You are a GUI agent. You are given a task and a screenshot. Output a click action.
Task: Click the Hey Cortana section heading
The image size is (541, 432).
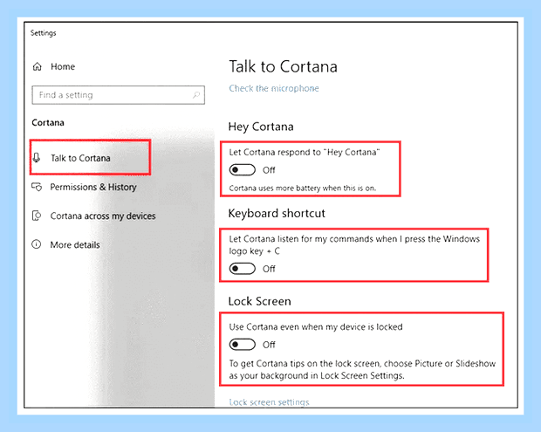tap(261, 127)
